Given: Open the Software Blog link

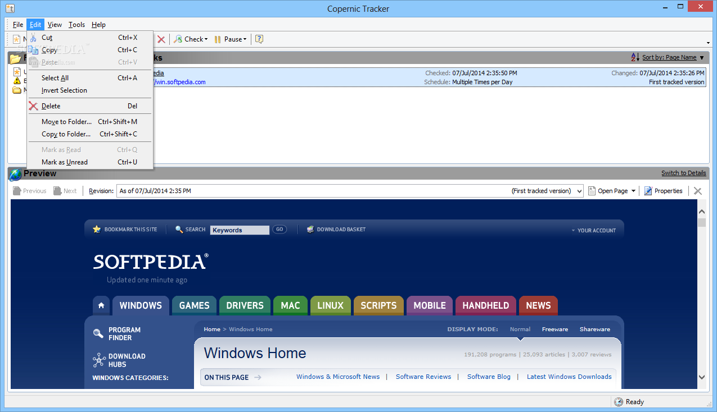Looking at the screenshot, I should pos(489,377).
